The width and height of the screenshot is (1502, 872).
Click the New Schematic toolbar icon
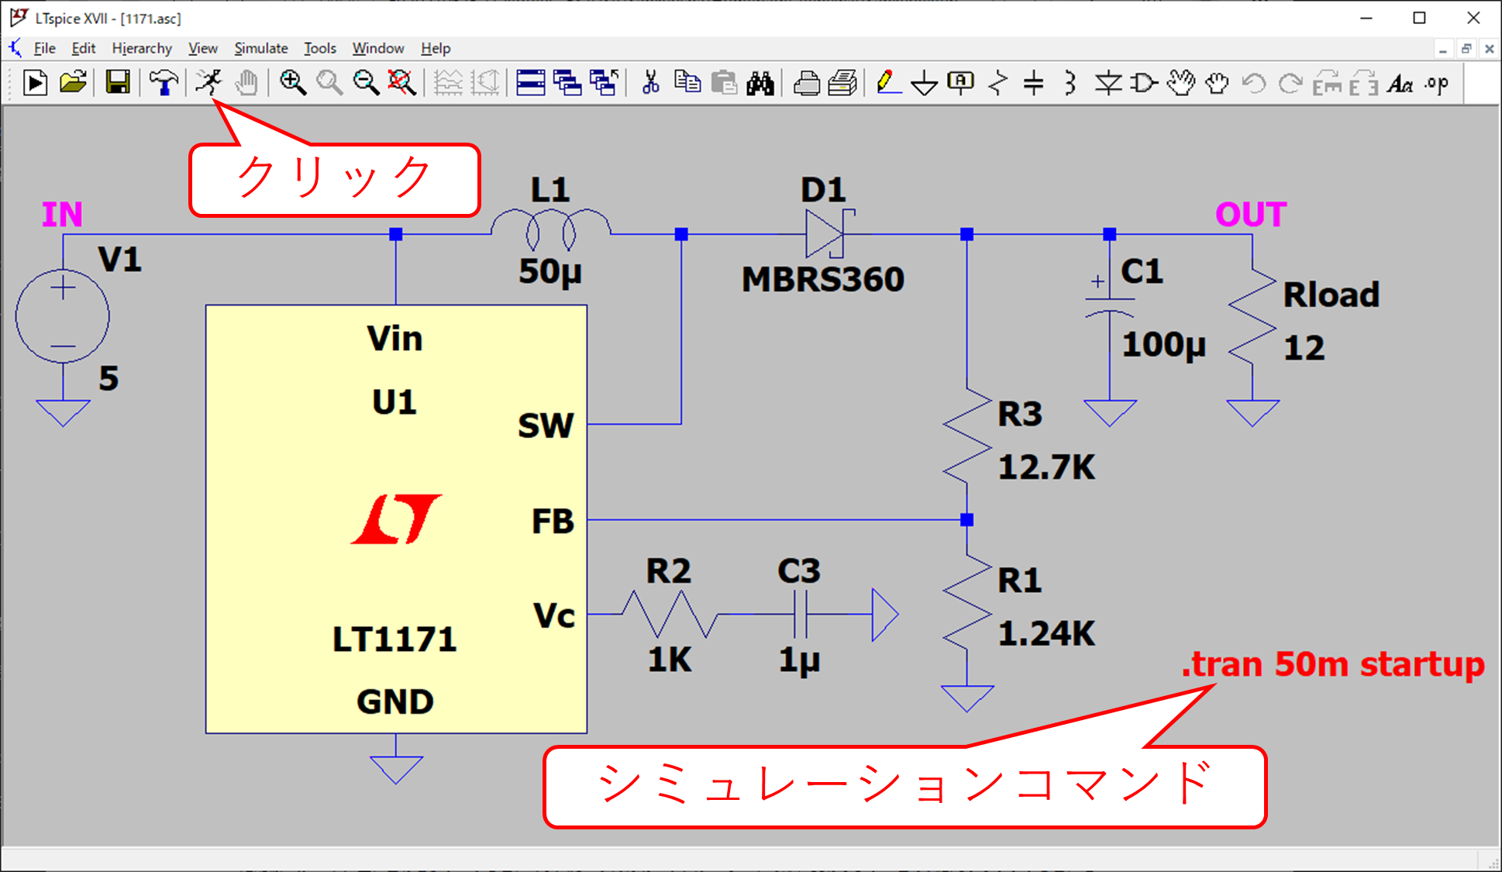35,82
